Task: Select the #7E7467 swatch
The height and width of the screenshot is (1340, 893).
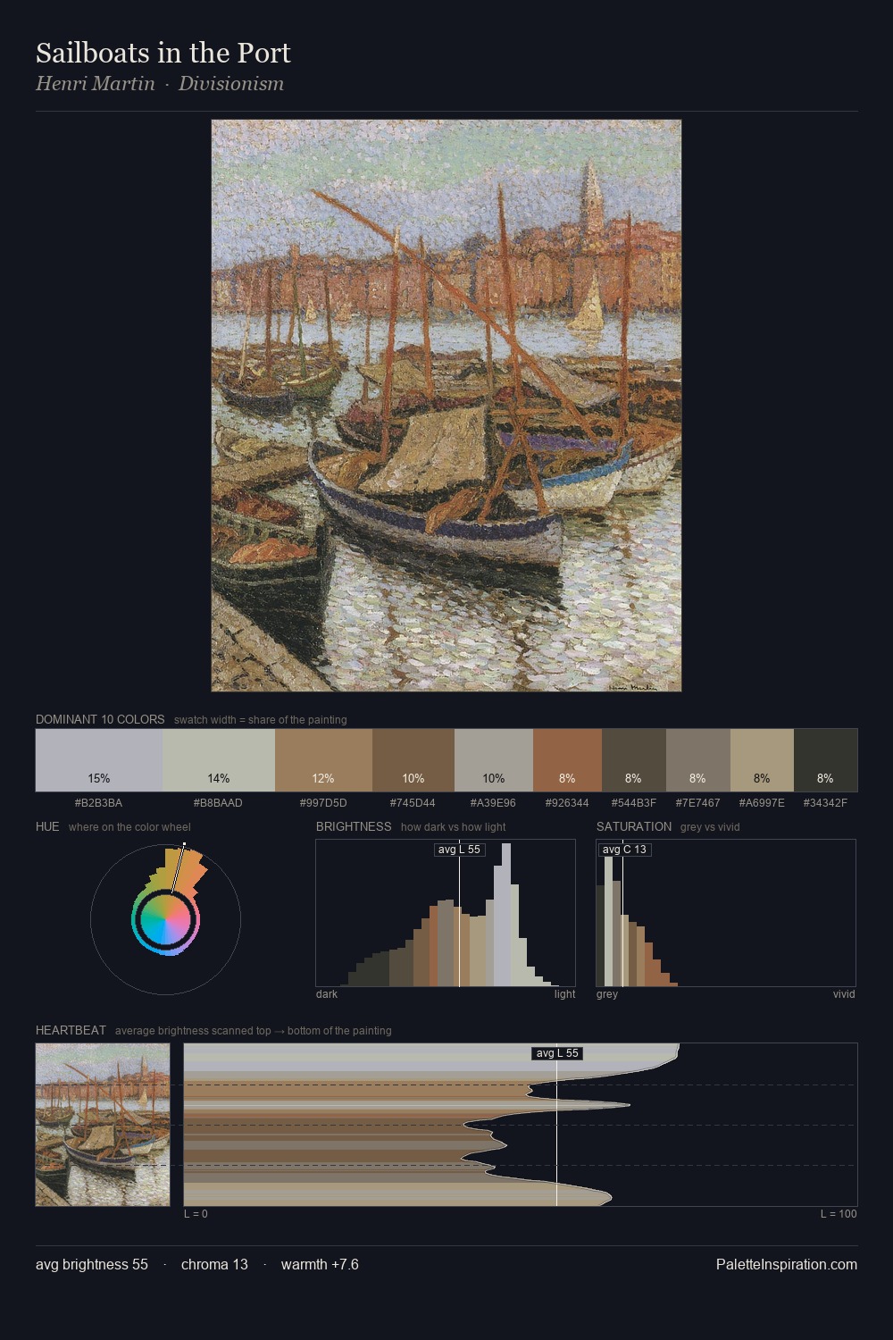Action: (698, 760)
